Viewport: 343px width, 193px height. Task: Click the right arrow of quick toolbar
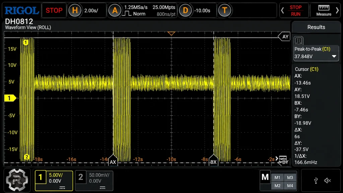tap(337, 10)
